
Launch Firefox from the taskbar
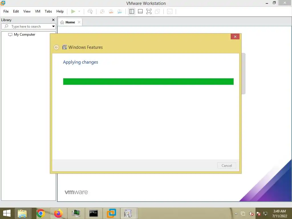58,213
